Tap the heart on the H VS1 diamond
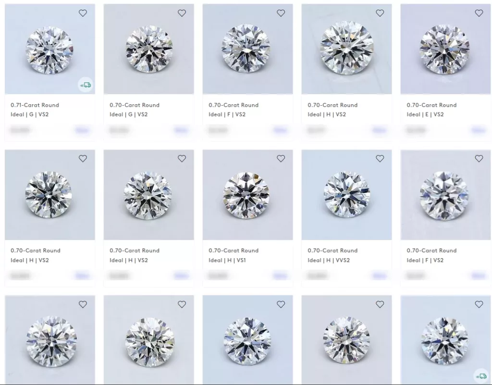 point(281,159)
